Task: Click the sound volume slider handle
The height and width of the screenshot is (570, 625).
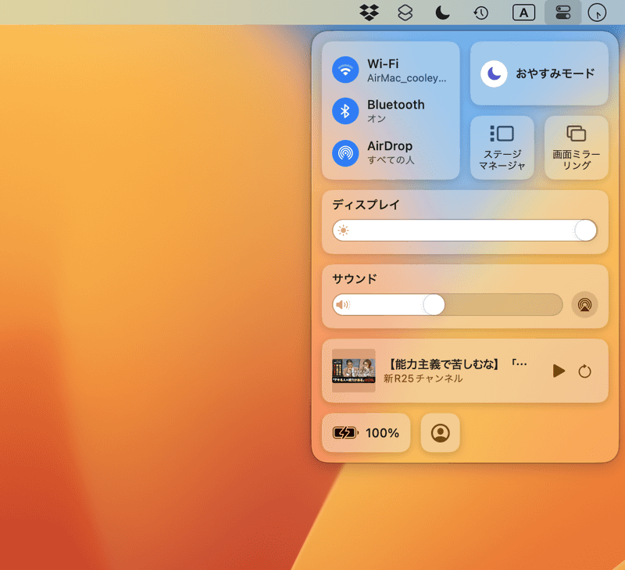Action: (x=433, y=305)
